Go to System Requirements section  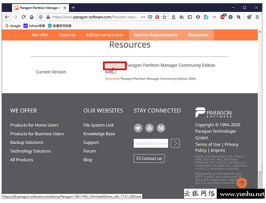point(156,35)
